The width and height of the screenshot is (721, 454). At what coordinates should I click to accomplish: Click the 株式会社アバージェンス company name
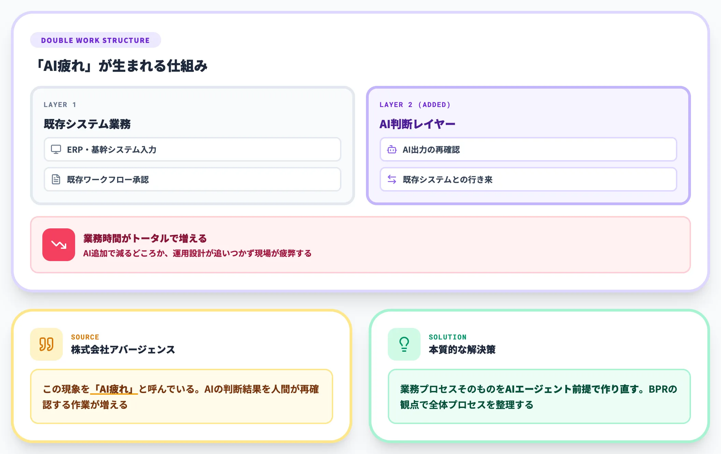123,350
